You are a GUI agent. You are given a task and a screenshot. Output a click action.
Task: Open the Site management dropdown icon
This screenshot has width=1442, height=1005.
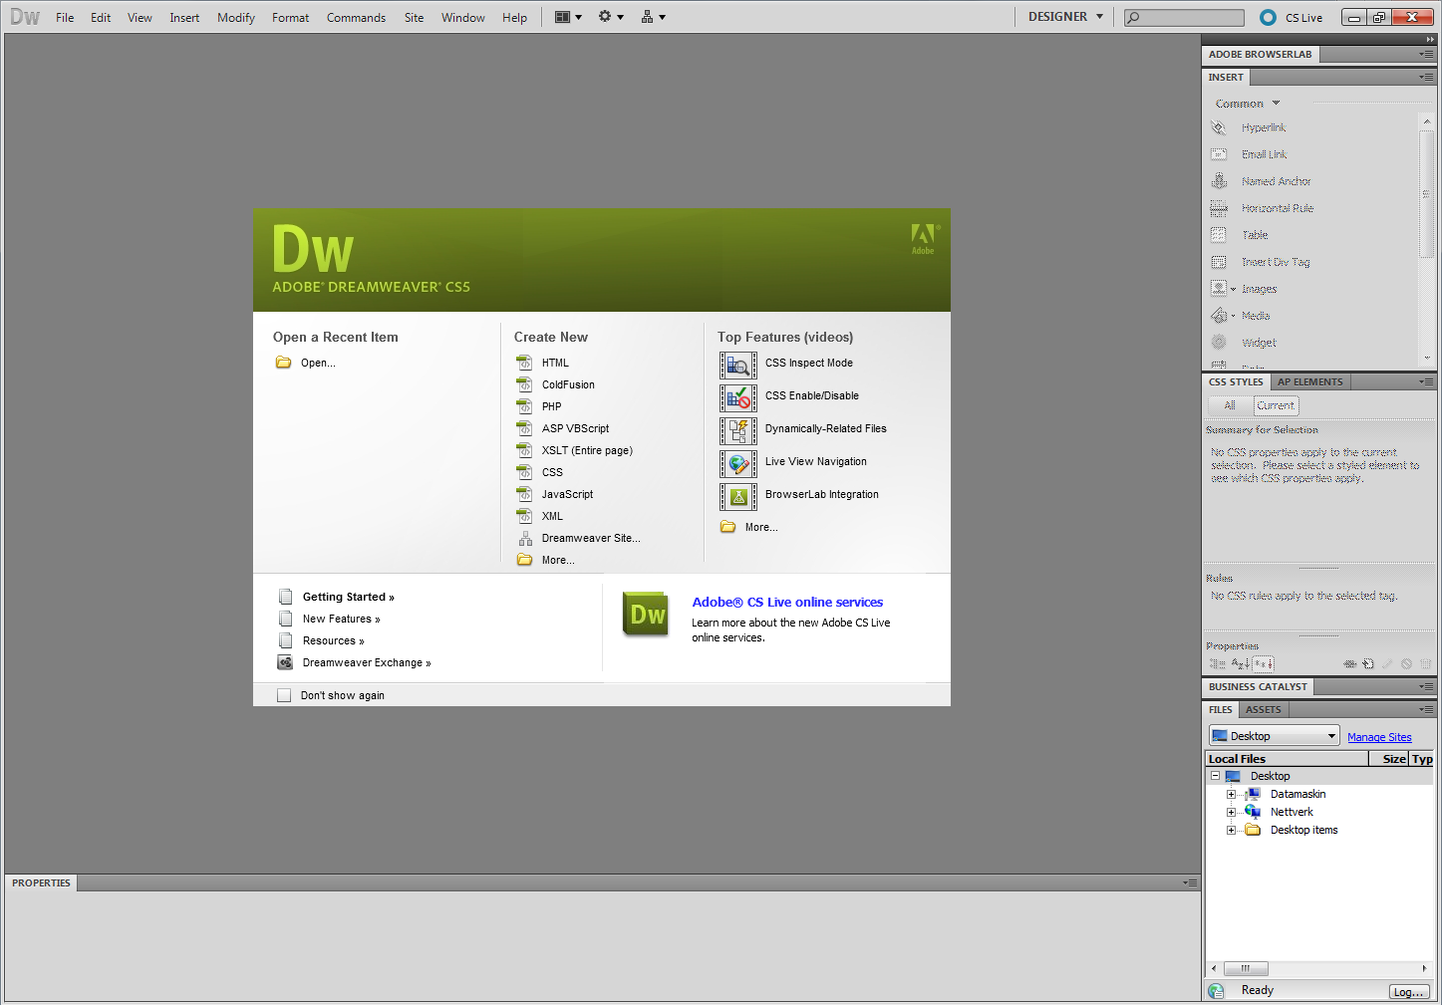coord(653,17)
